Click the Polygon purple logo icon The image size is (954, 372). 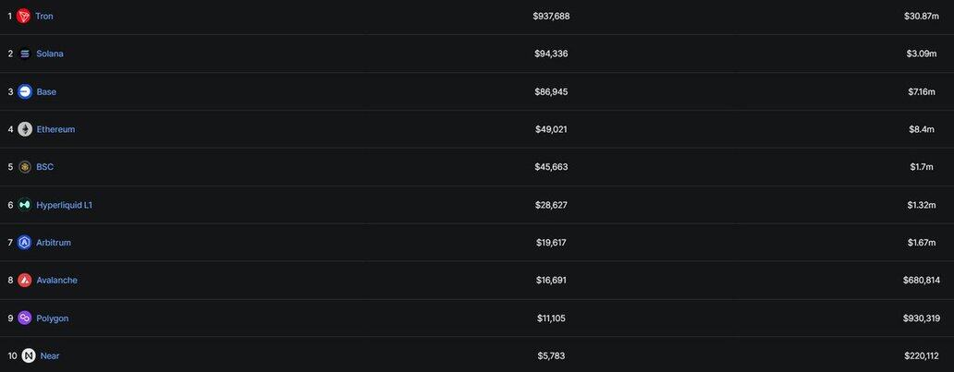pyautogui.click(x=25, y=318)
